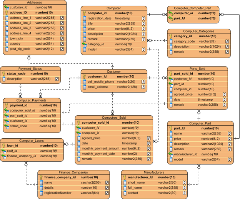The width and height of the screenshot is (240, 199).
Task: Click the nullable N marker on post_zip_code
Action: (62, 49)
